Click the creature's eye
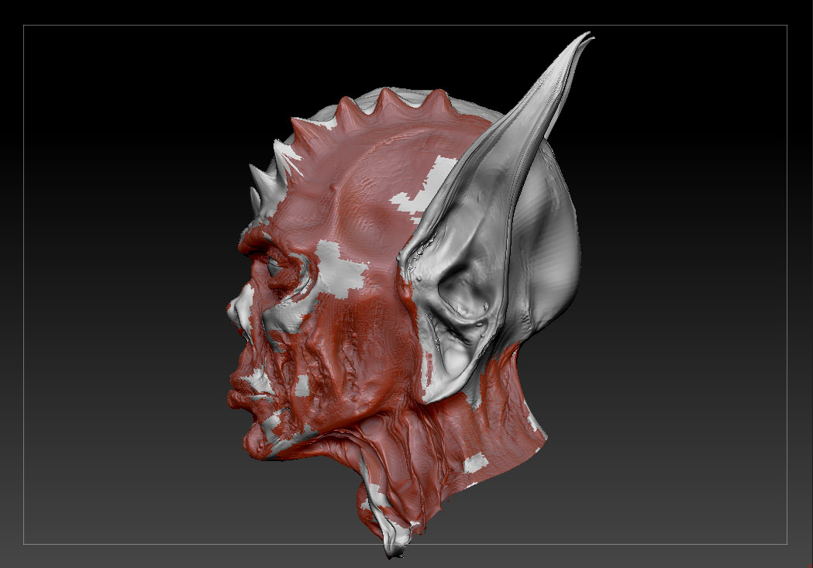The height and width of the screenshot is (568, 813). point(277,269)
